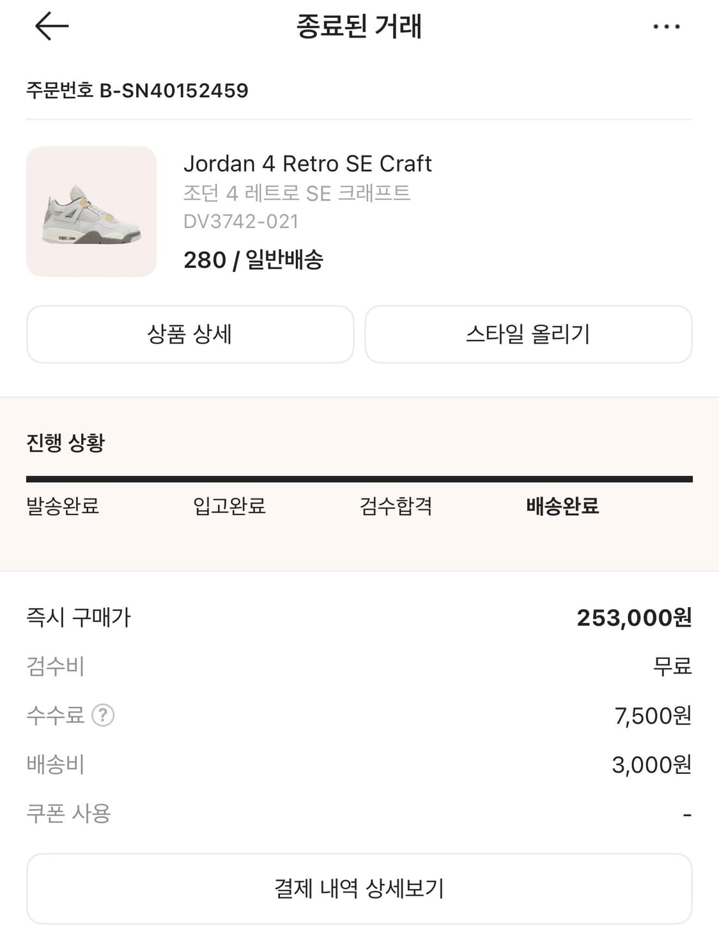Tap the 253,000원 purchase price
This screenshot has height=942, width=719.
click(x=633, y=617)
